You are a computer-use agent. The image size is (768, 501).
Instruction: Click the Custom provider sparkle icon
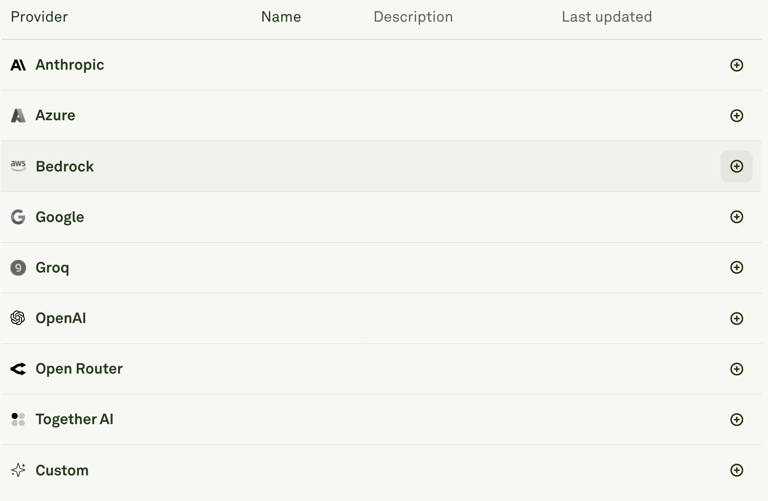pos(18,470)
